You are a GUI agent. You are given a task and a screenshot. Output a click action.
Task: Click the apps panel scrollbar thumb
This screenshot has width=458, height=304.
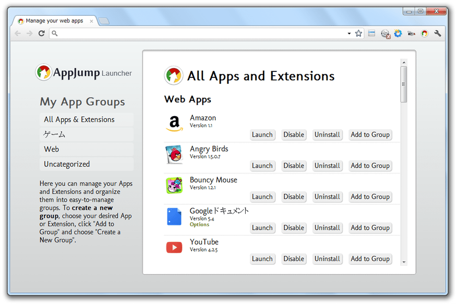click(x=403, y=84)
